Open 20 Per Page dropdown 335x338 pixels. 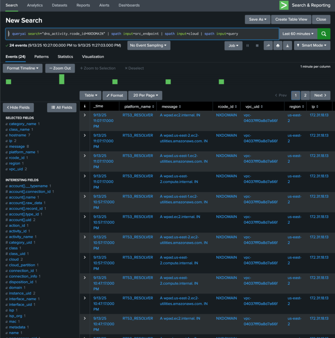[x=145, y=95]
